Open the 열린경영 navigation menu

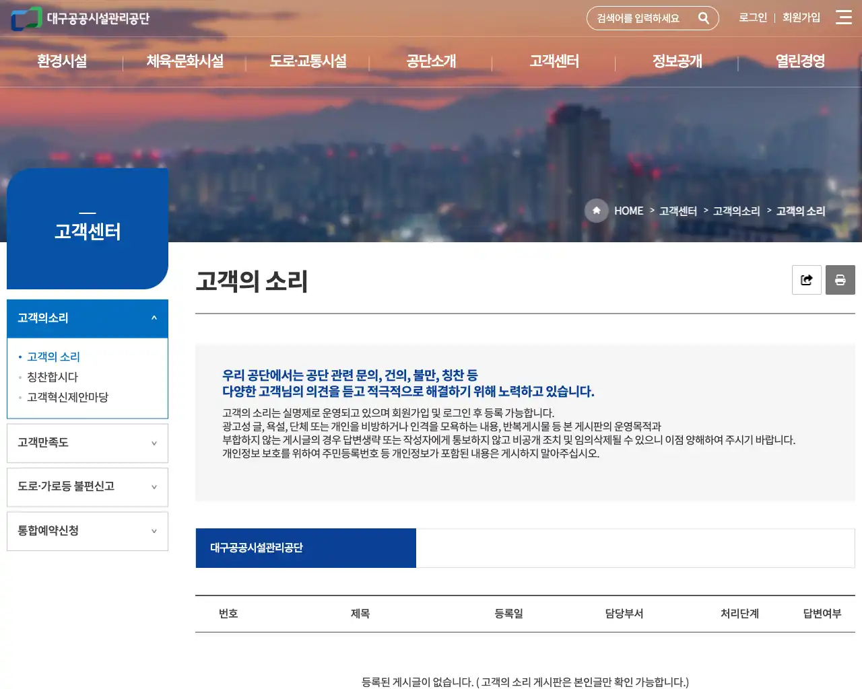[x=799, y=61]
